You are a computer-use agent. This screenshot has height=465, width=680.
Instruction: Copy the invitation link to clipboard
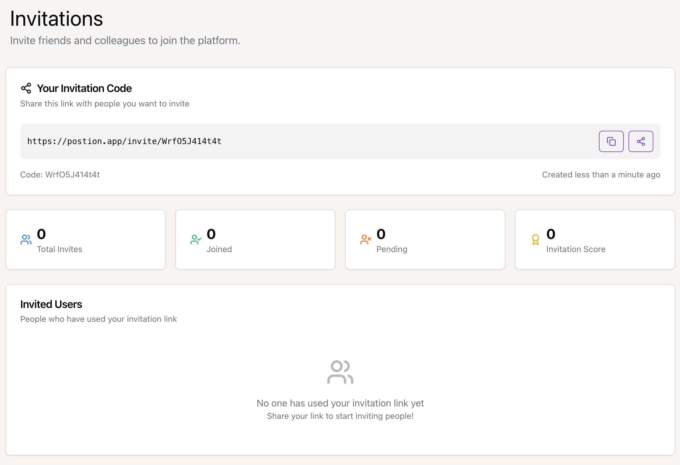(611, 141)
